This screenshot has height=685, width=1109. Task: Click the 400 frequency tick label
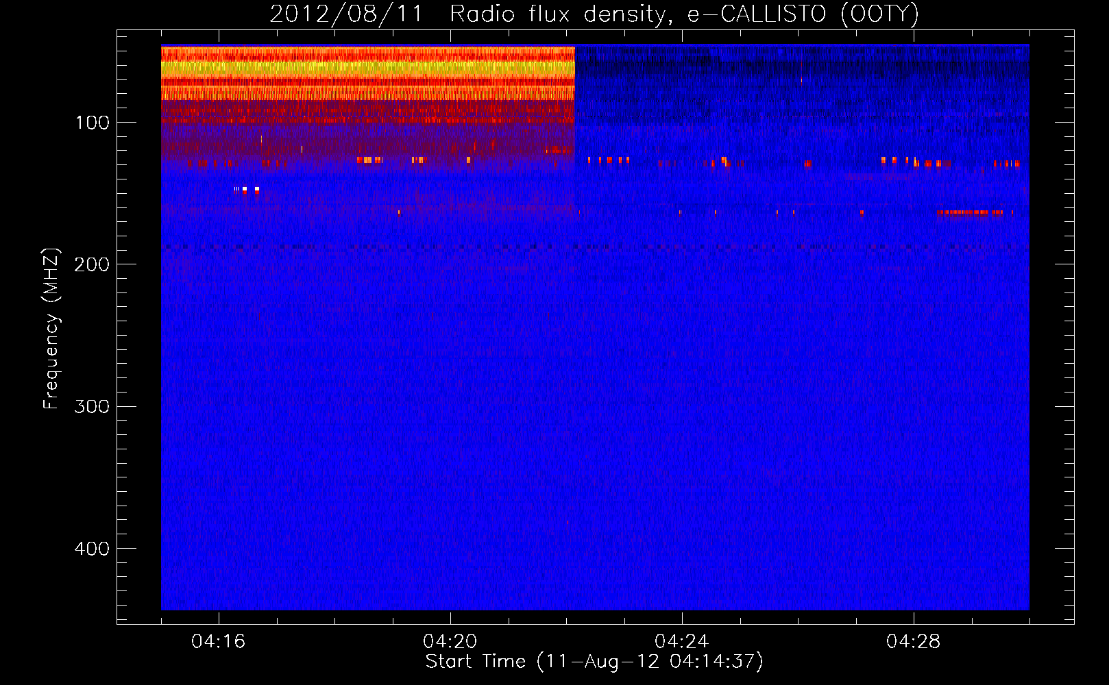tap(91, 549)
